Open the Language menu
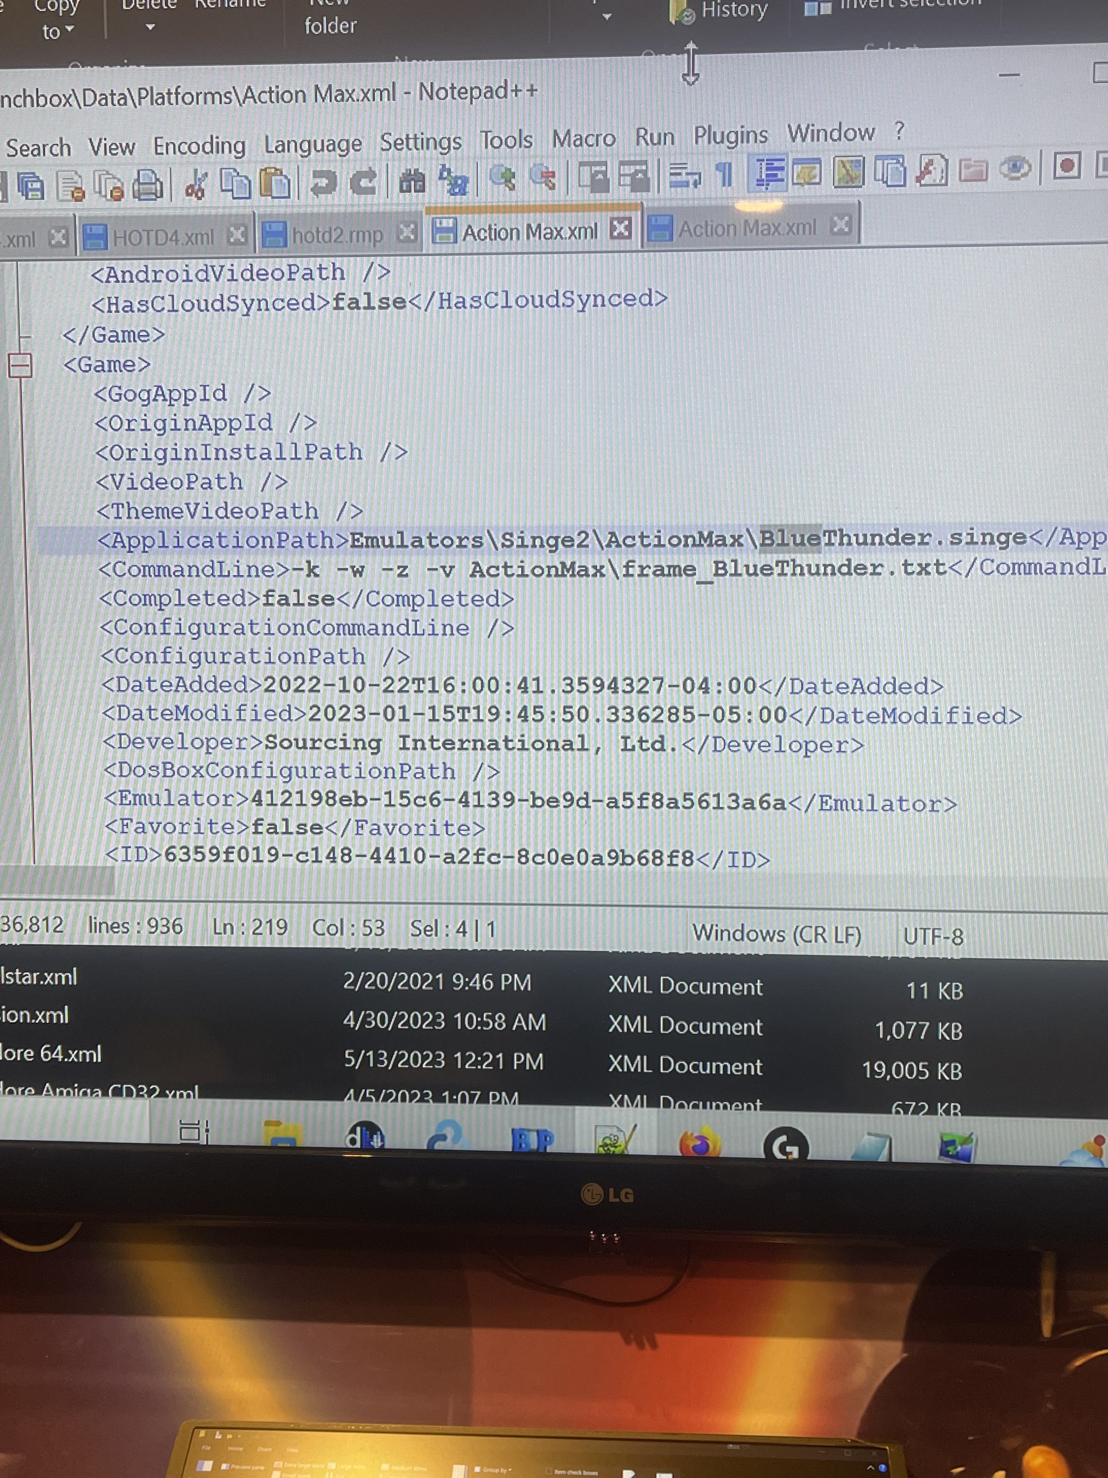 [313, 144]
